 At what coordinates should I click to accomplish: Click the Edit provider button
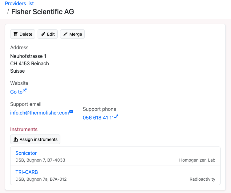coord(47,34)
